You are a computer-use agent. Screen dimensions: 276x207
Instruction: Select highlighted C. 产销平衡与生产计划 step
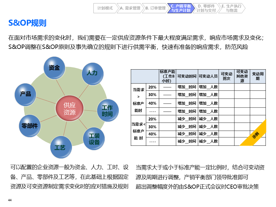click(181, 8)
